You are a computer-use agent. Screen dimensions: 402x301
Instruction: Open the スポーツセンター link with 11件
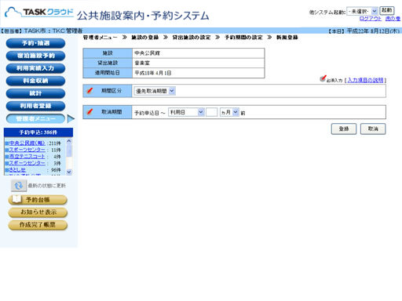point(27,150)
